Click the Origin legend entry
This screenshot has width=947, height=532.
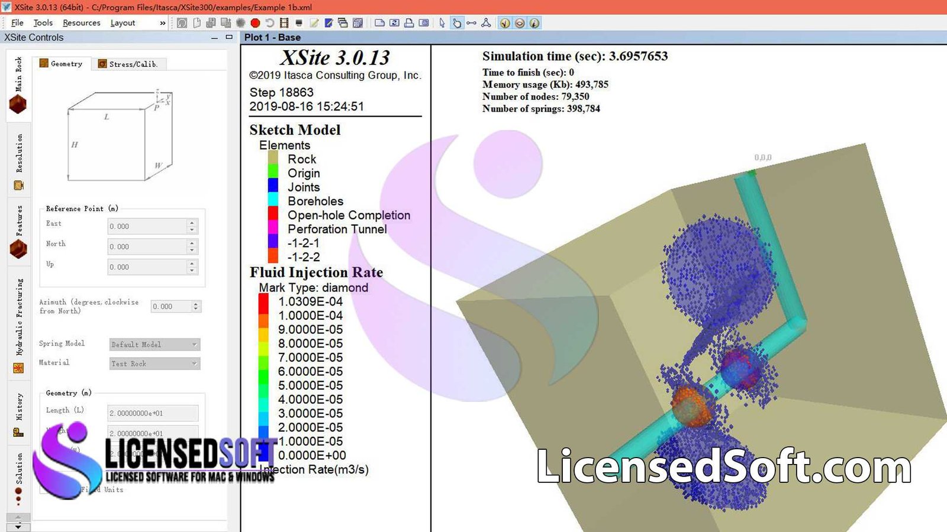304,173
